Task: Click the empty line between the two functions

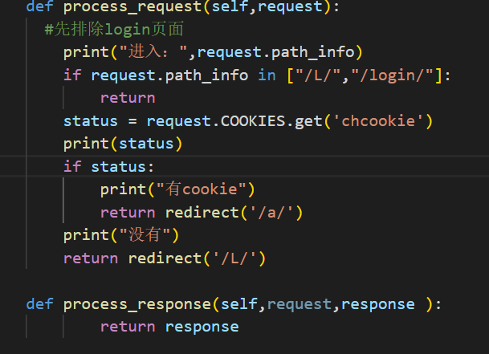Action: pos(241,281)
